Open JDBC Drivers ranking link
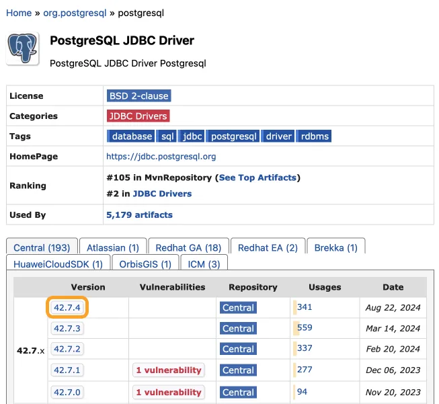439x404 pixels. [x=163, y=194]
